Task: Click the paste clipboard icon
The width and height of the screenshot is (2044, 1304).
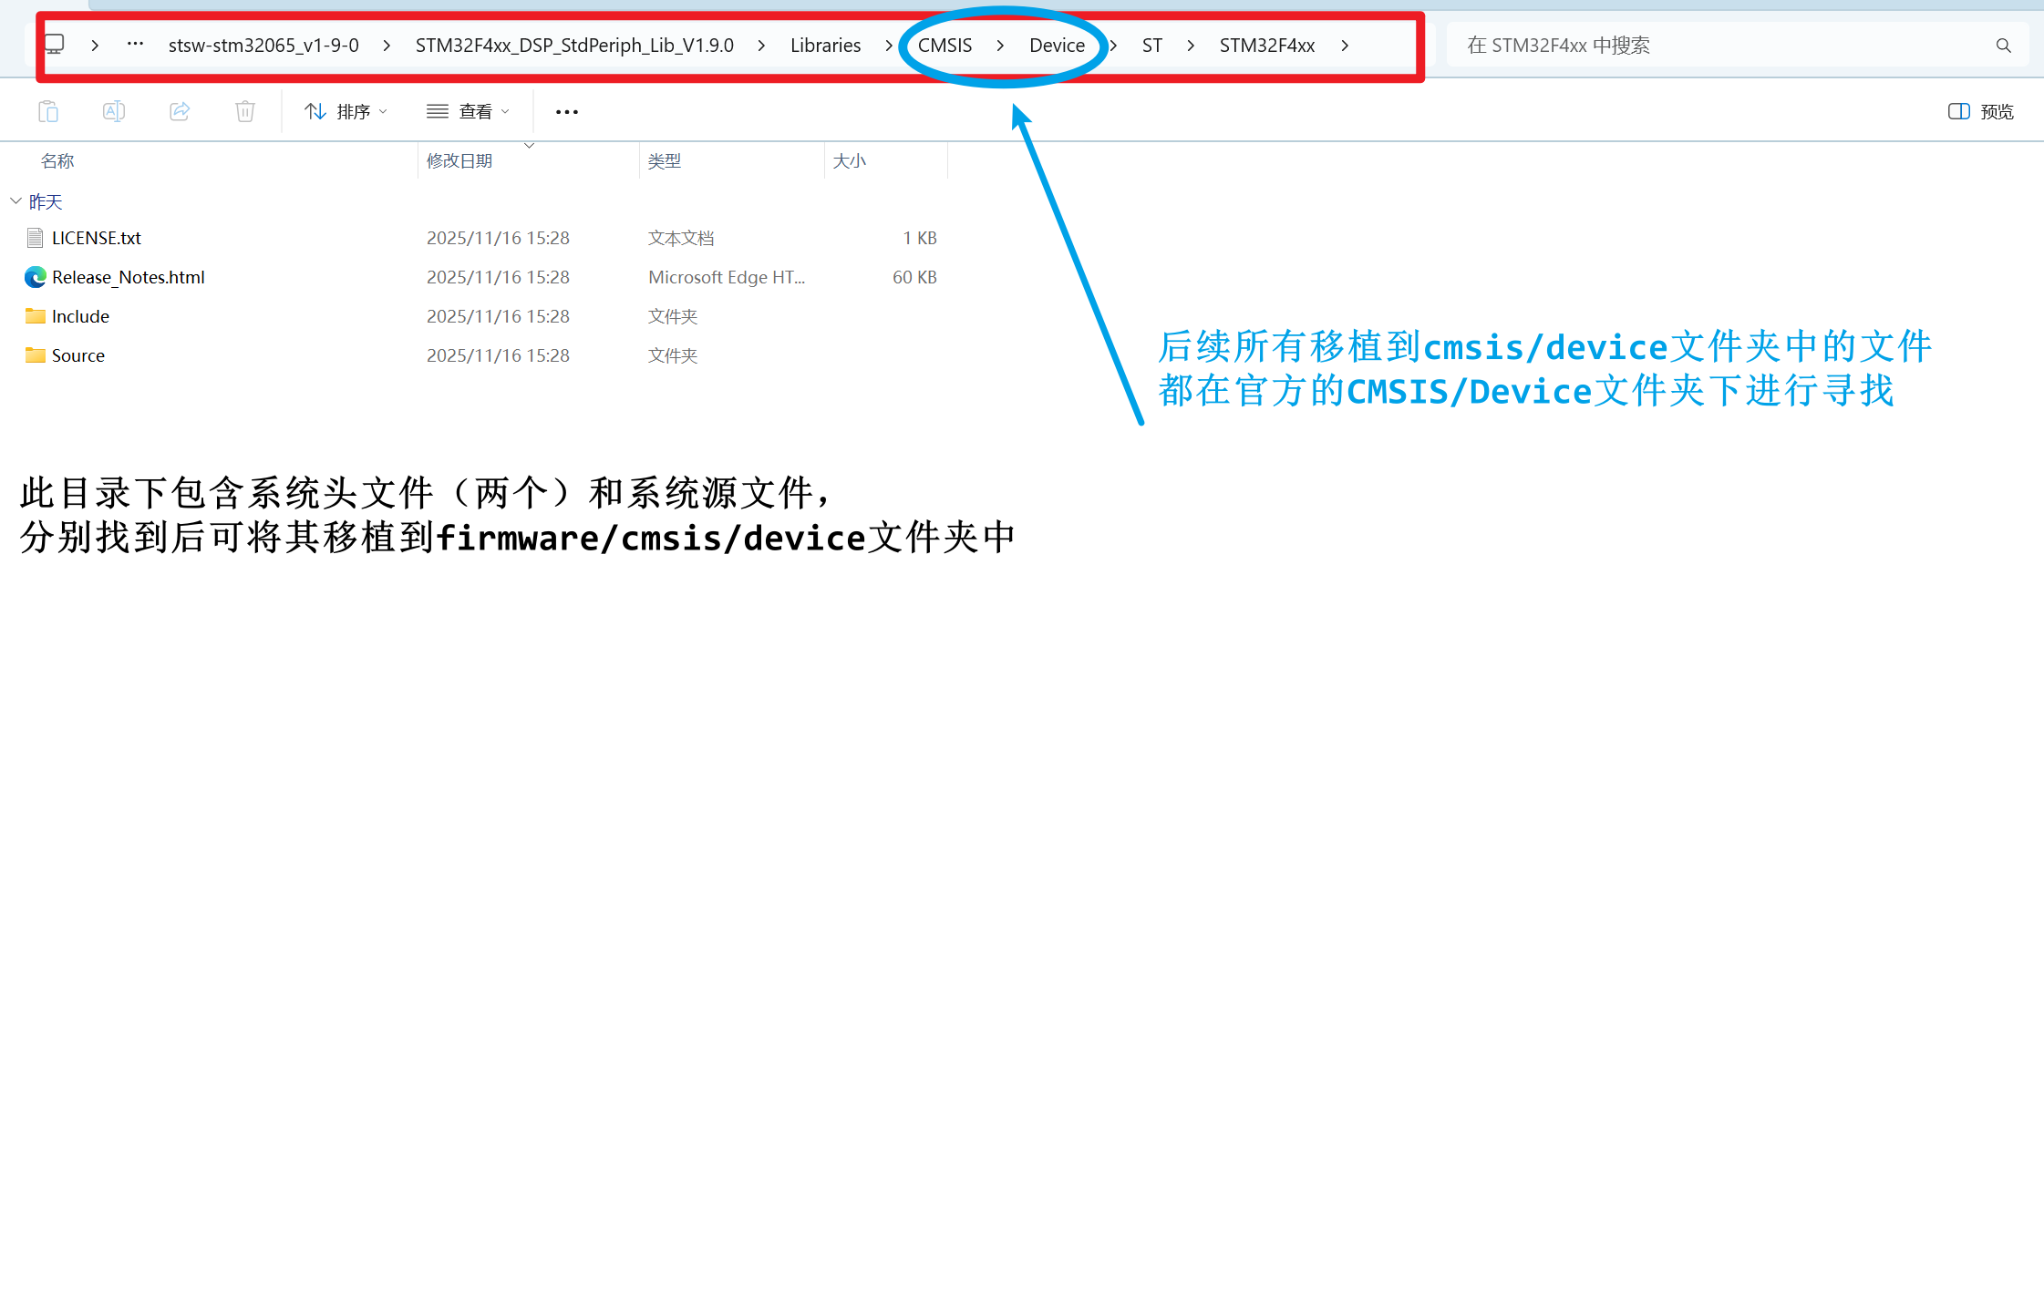Action: [48, 111]
